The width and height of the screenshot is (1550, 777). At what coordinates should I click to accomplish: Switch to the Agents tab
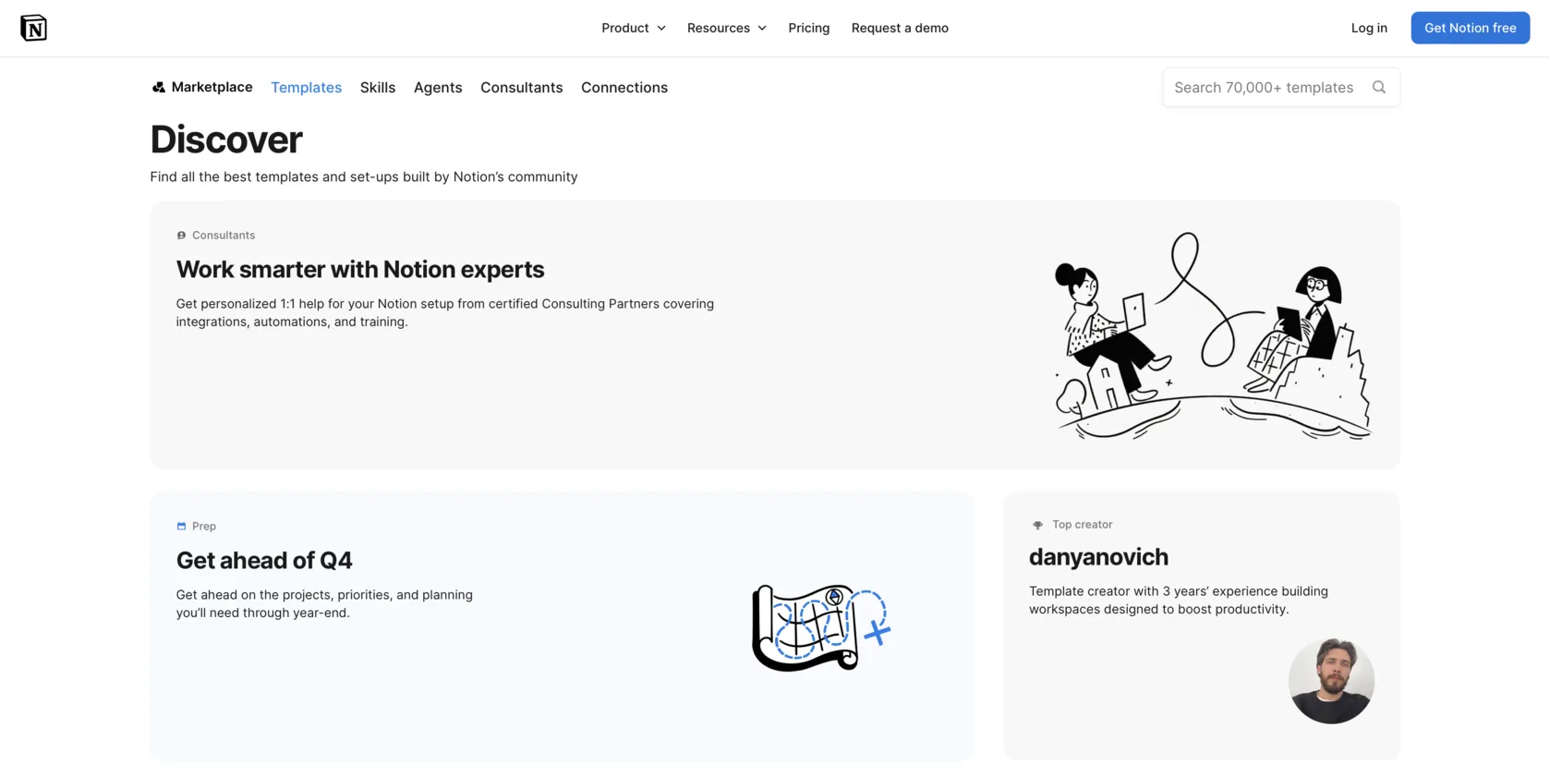[438, 88]
